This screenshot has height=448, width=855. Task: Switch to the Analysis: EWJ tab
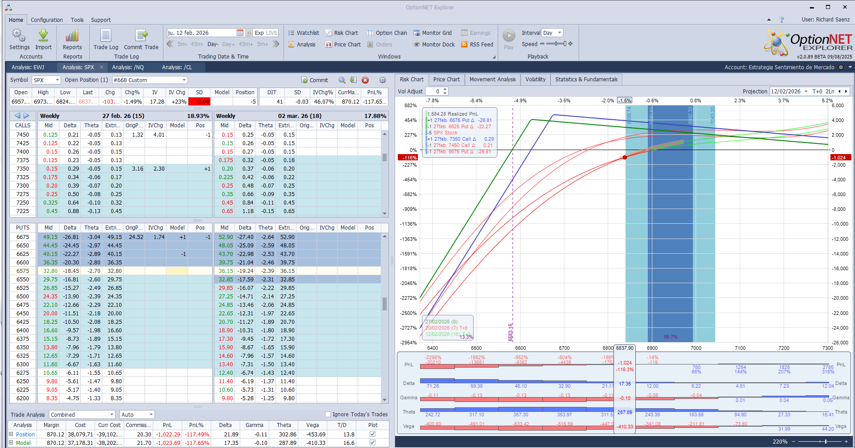(28, 67)
